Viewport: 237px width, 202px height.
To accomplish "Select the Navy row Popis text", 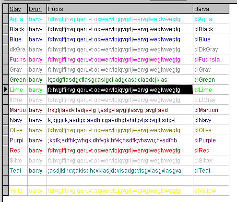I will (112, 120).
